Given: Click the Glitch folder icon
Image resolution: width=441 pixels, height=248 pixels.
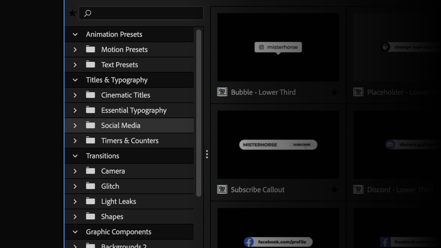Looking at the screenshot, I should coord(90,186).
